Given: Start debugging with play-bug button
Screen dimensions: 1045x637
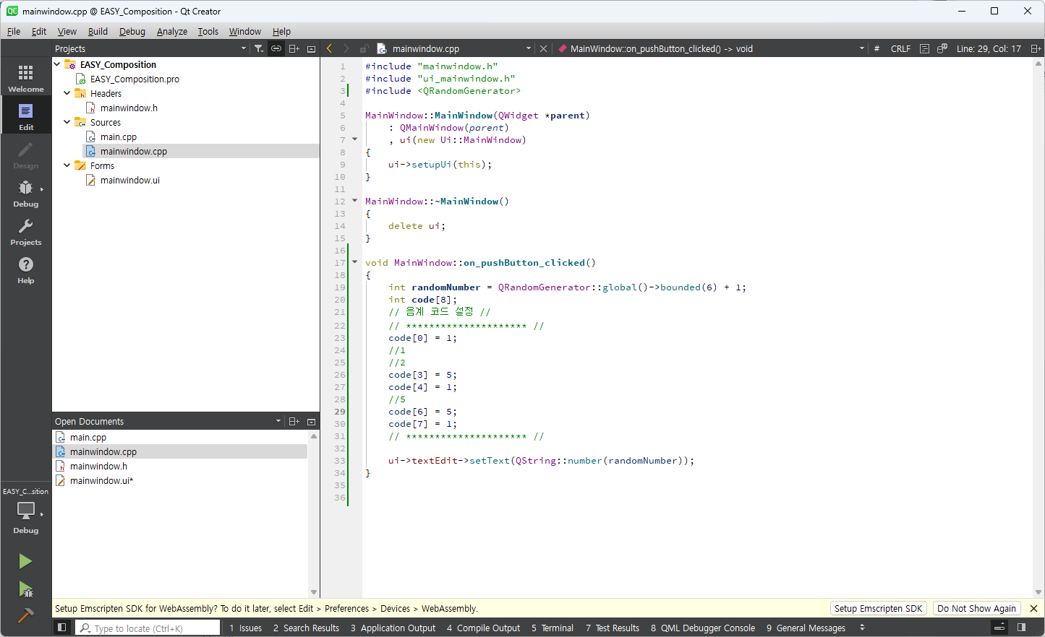Looking at the screenshot, I should (x=25, y=589).
